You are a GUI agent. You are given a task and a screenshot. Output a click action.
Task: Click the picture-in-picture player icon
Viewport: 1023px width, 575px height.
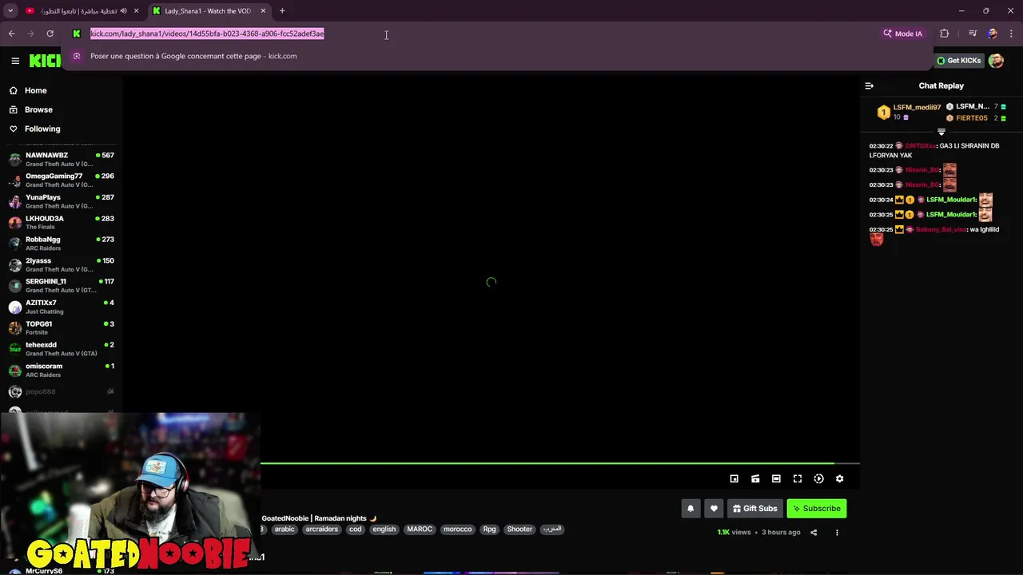(734, 478)
